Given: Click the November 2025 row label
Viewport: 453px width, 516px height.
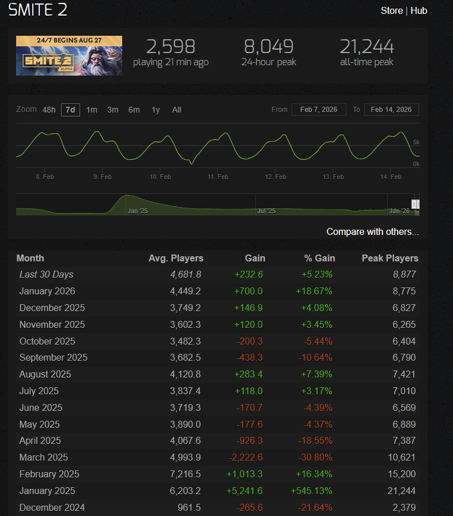Looking at the screenshot, I should 52,324.
